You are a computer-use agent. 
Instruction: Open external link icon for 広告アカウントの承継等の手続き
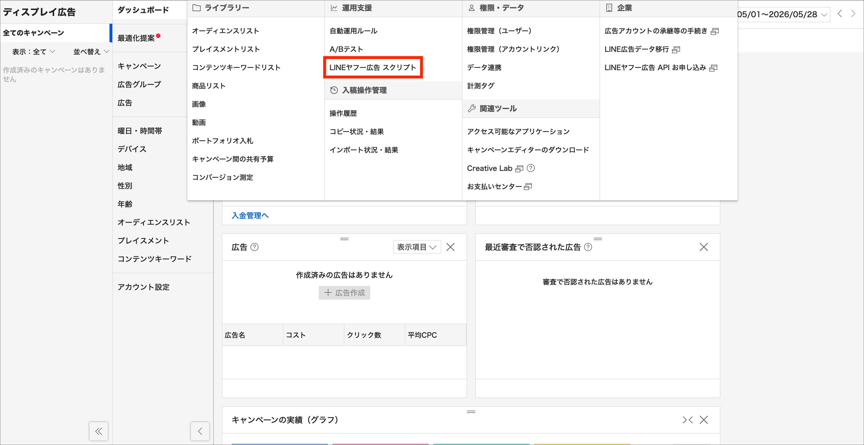click(x=715, y=31)
